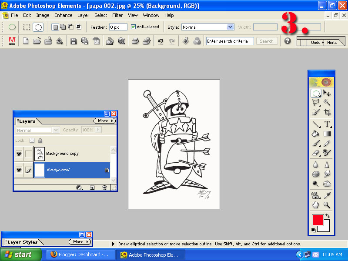
Task: Choose the Blur tool
Action: (x=316, y=165)
